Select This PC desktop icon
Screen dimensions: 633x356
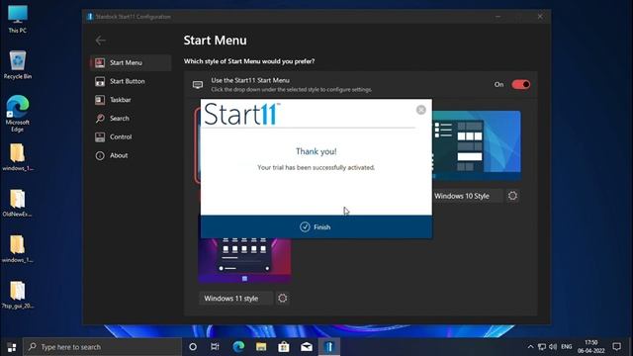18,19
